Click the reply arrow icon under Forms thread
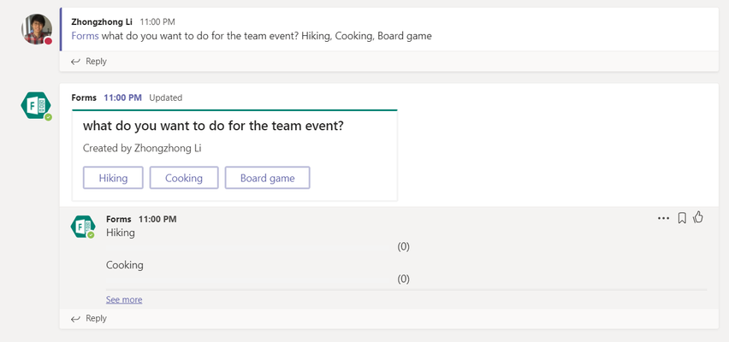The height and width of the screenshot is (342, 729). [75, 318]
